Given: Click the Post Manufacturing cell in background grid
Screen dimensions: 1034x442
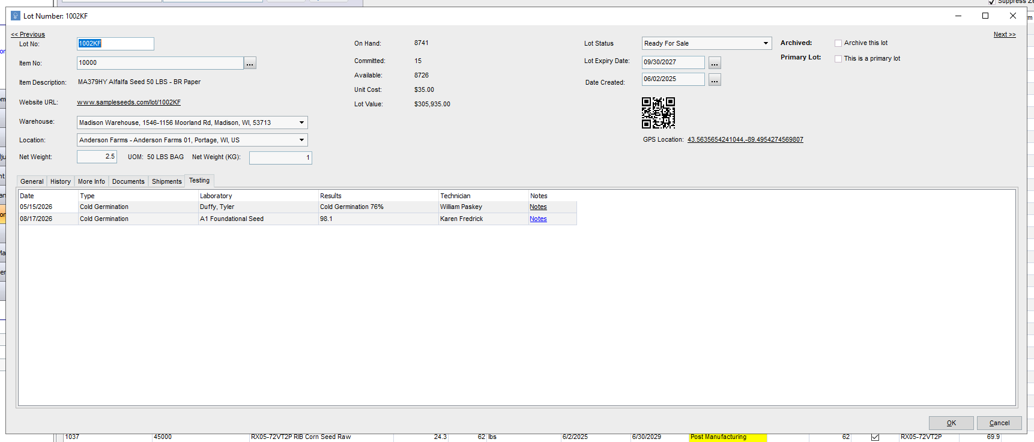Looking at the screenshot, I should [x=728, y=437].
